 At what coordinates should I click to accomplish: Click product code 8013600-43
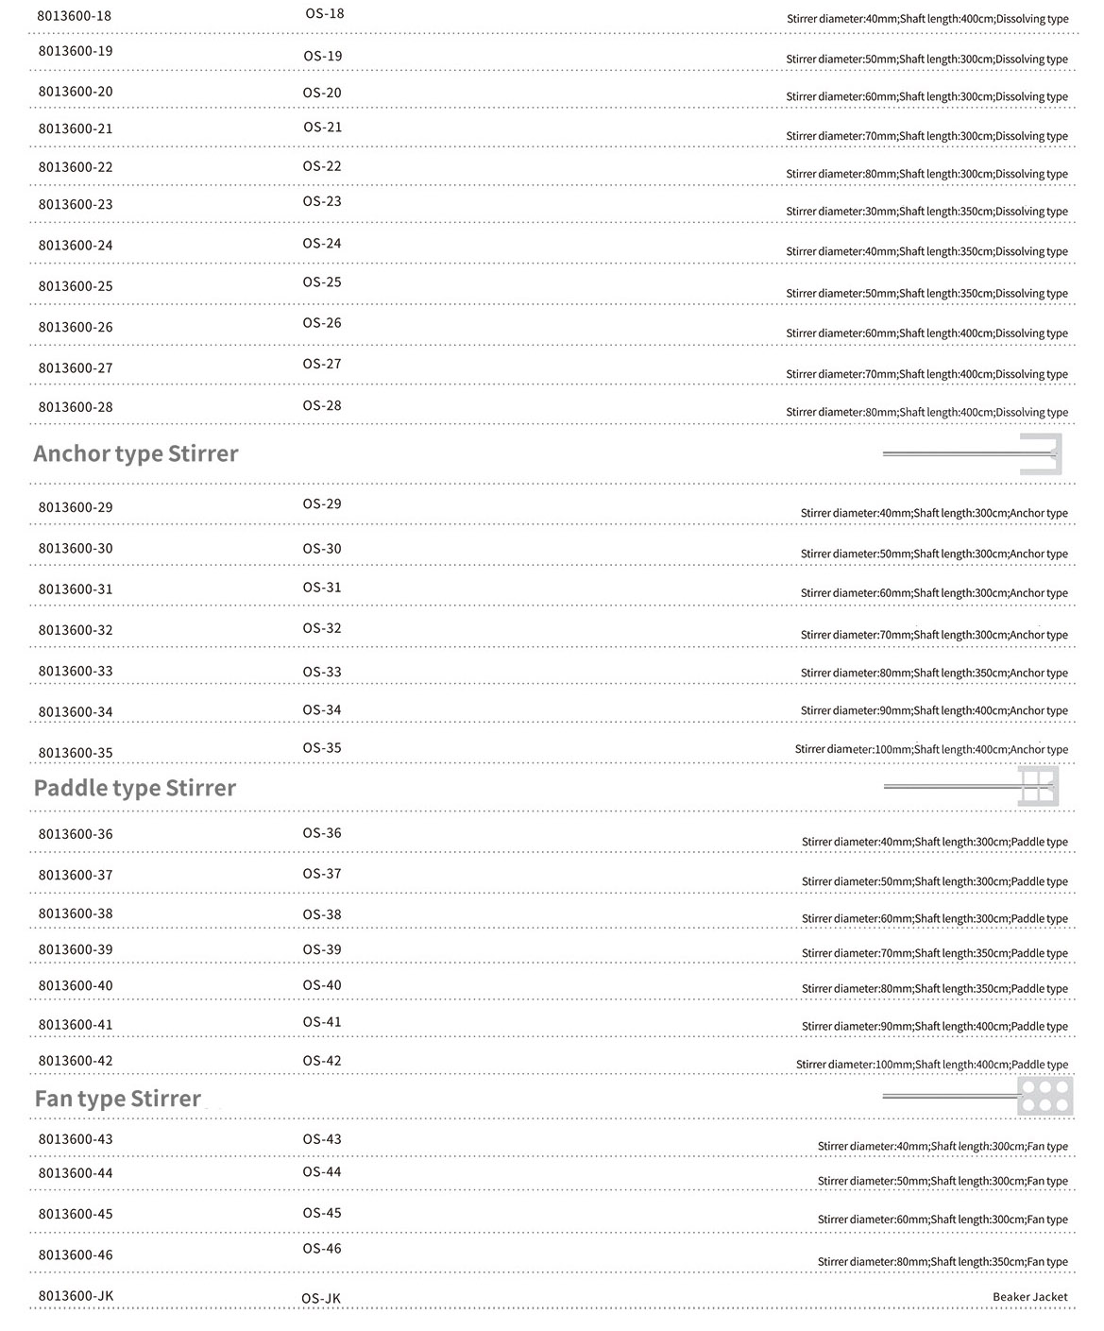(76, 1139)
